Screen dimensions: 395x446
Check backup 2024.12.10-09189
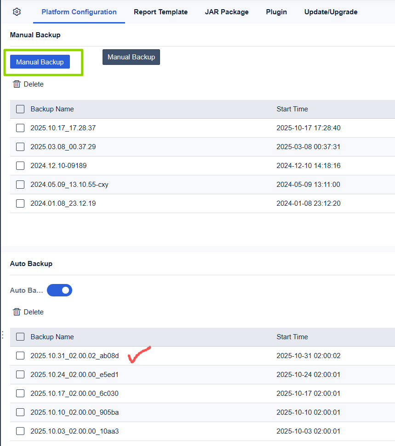20,166
